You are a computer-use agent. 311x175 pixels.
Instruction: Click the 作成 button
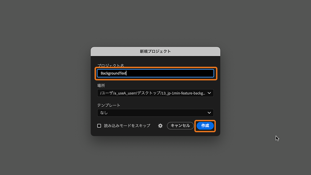coord(205,126)
